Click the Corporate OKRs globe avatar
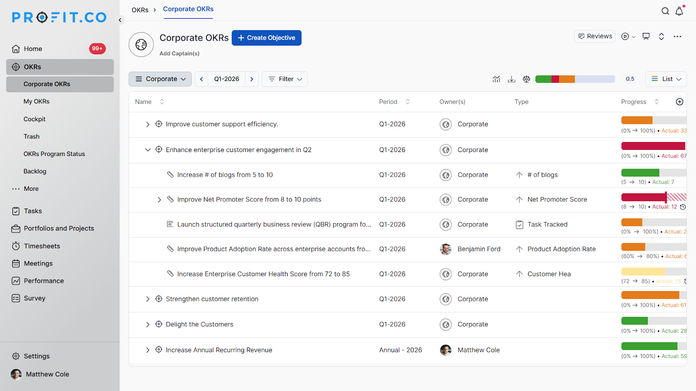The image size is (696, 391). (141, 44)
